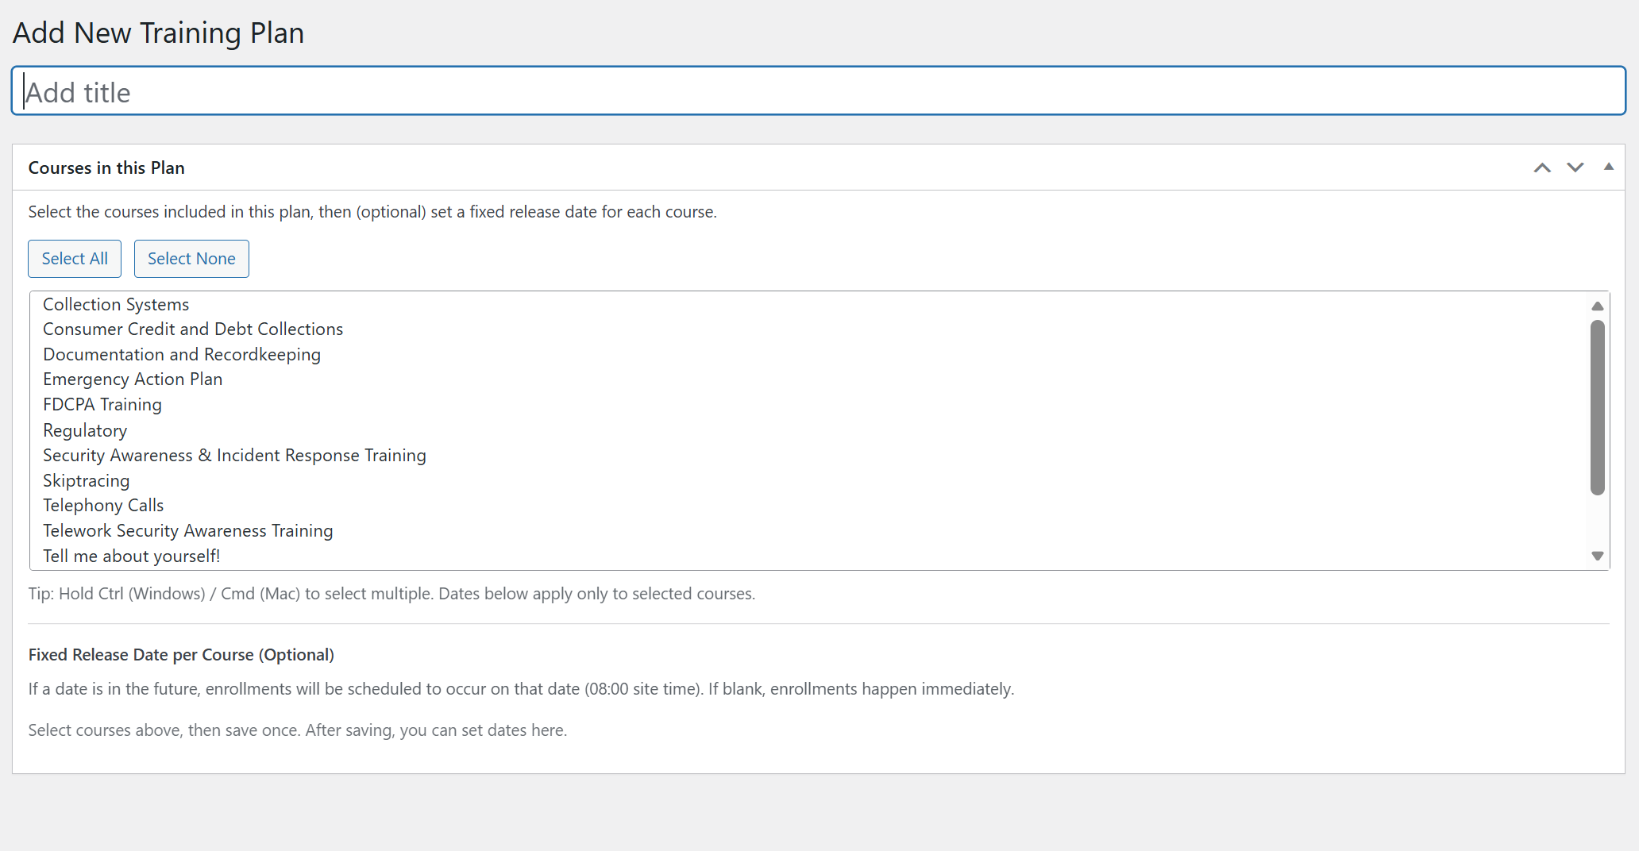The width and height of the screenshot is (1639, 851).
Task: Select Consumer Credit and Debt Collections course
Action: (193, 329)
